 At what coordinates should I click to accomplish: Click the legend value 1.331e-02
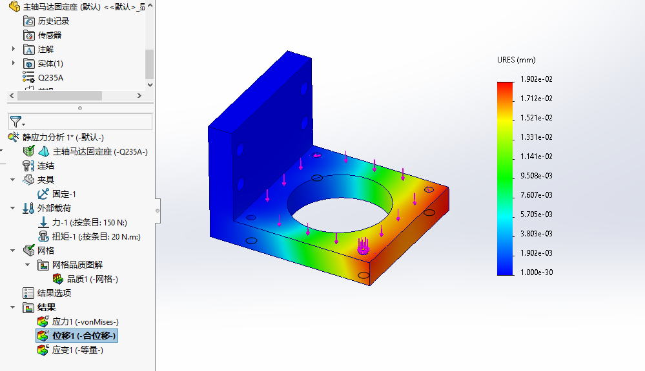click(x=537, y=137)
